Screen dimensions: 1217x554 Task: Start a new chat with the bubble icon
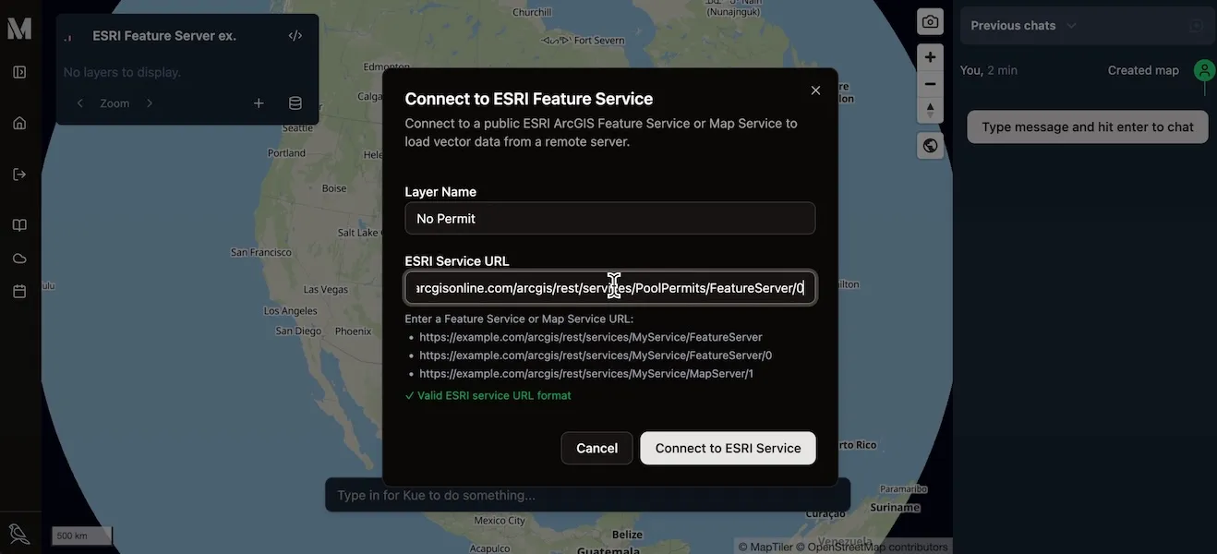tap(1197, 26)
